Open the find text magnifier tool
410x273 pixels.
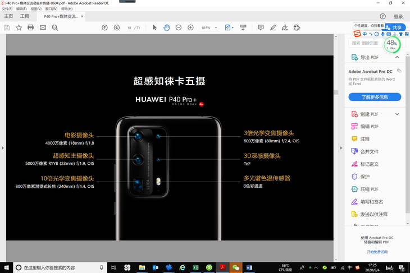(55, 27)
